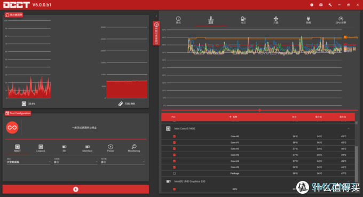The width and height of the screenshot is (363, 197).
Task: Uncheck the Core #3 plot checkbox
Action: pyautogui.click(x=175, y=155)
